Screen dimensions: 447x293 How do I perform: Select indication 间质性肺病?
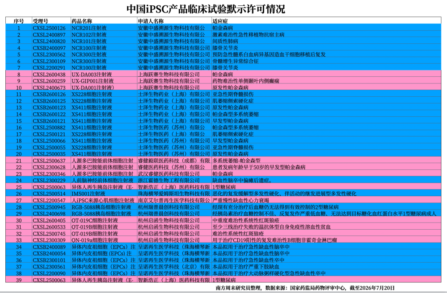pyautogui.click(x=225, y=41)
